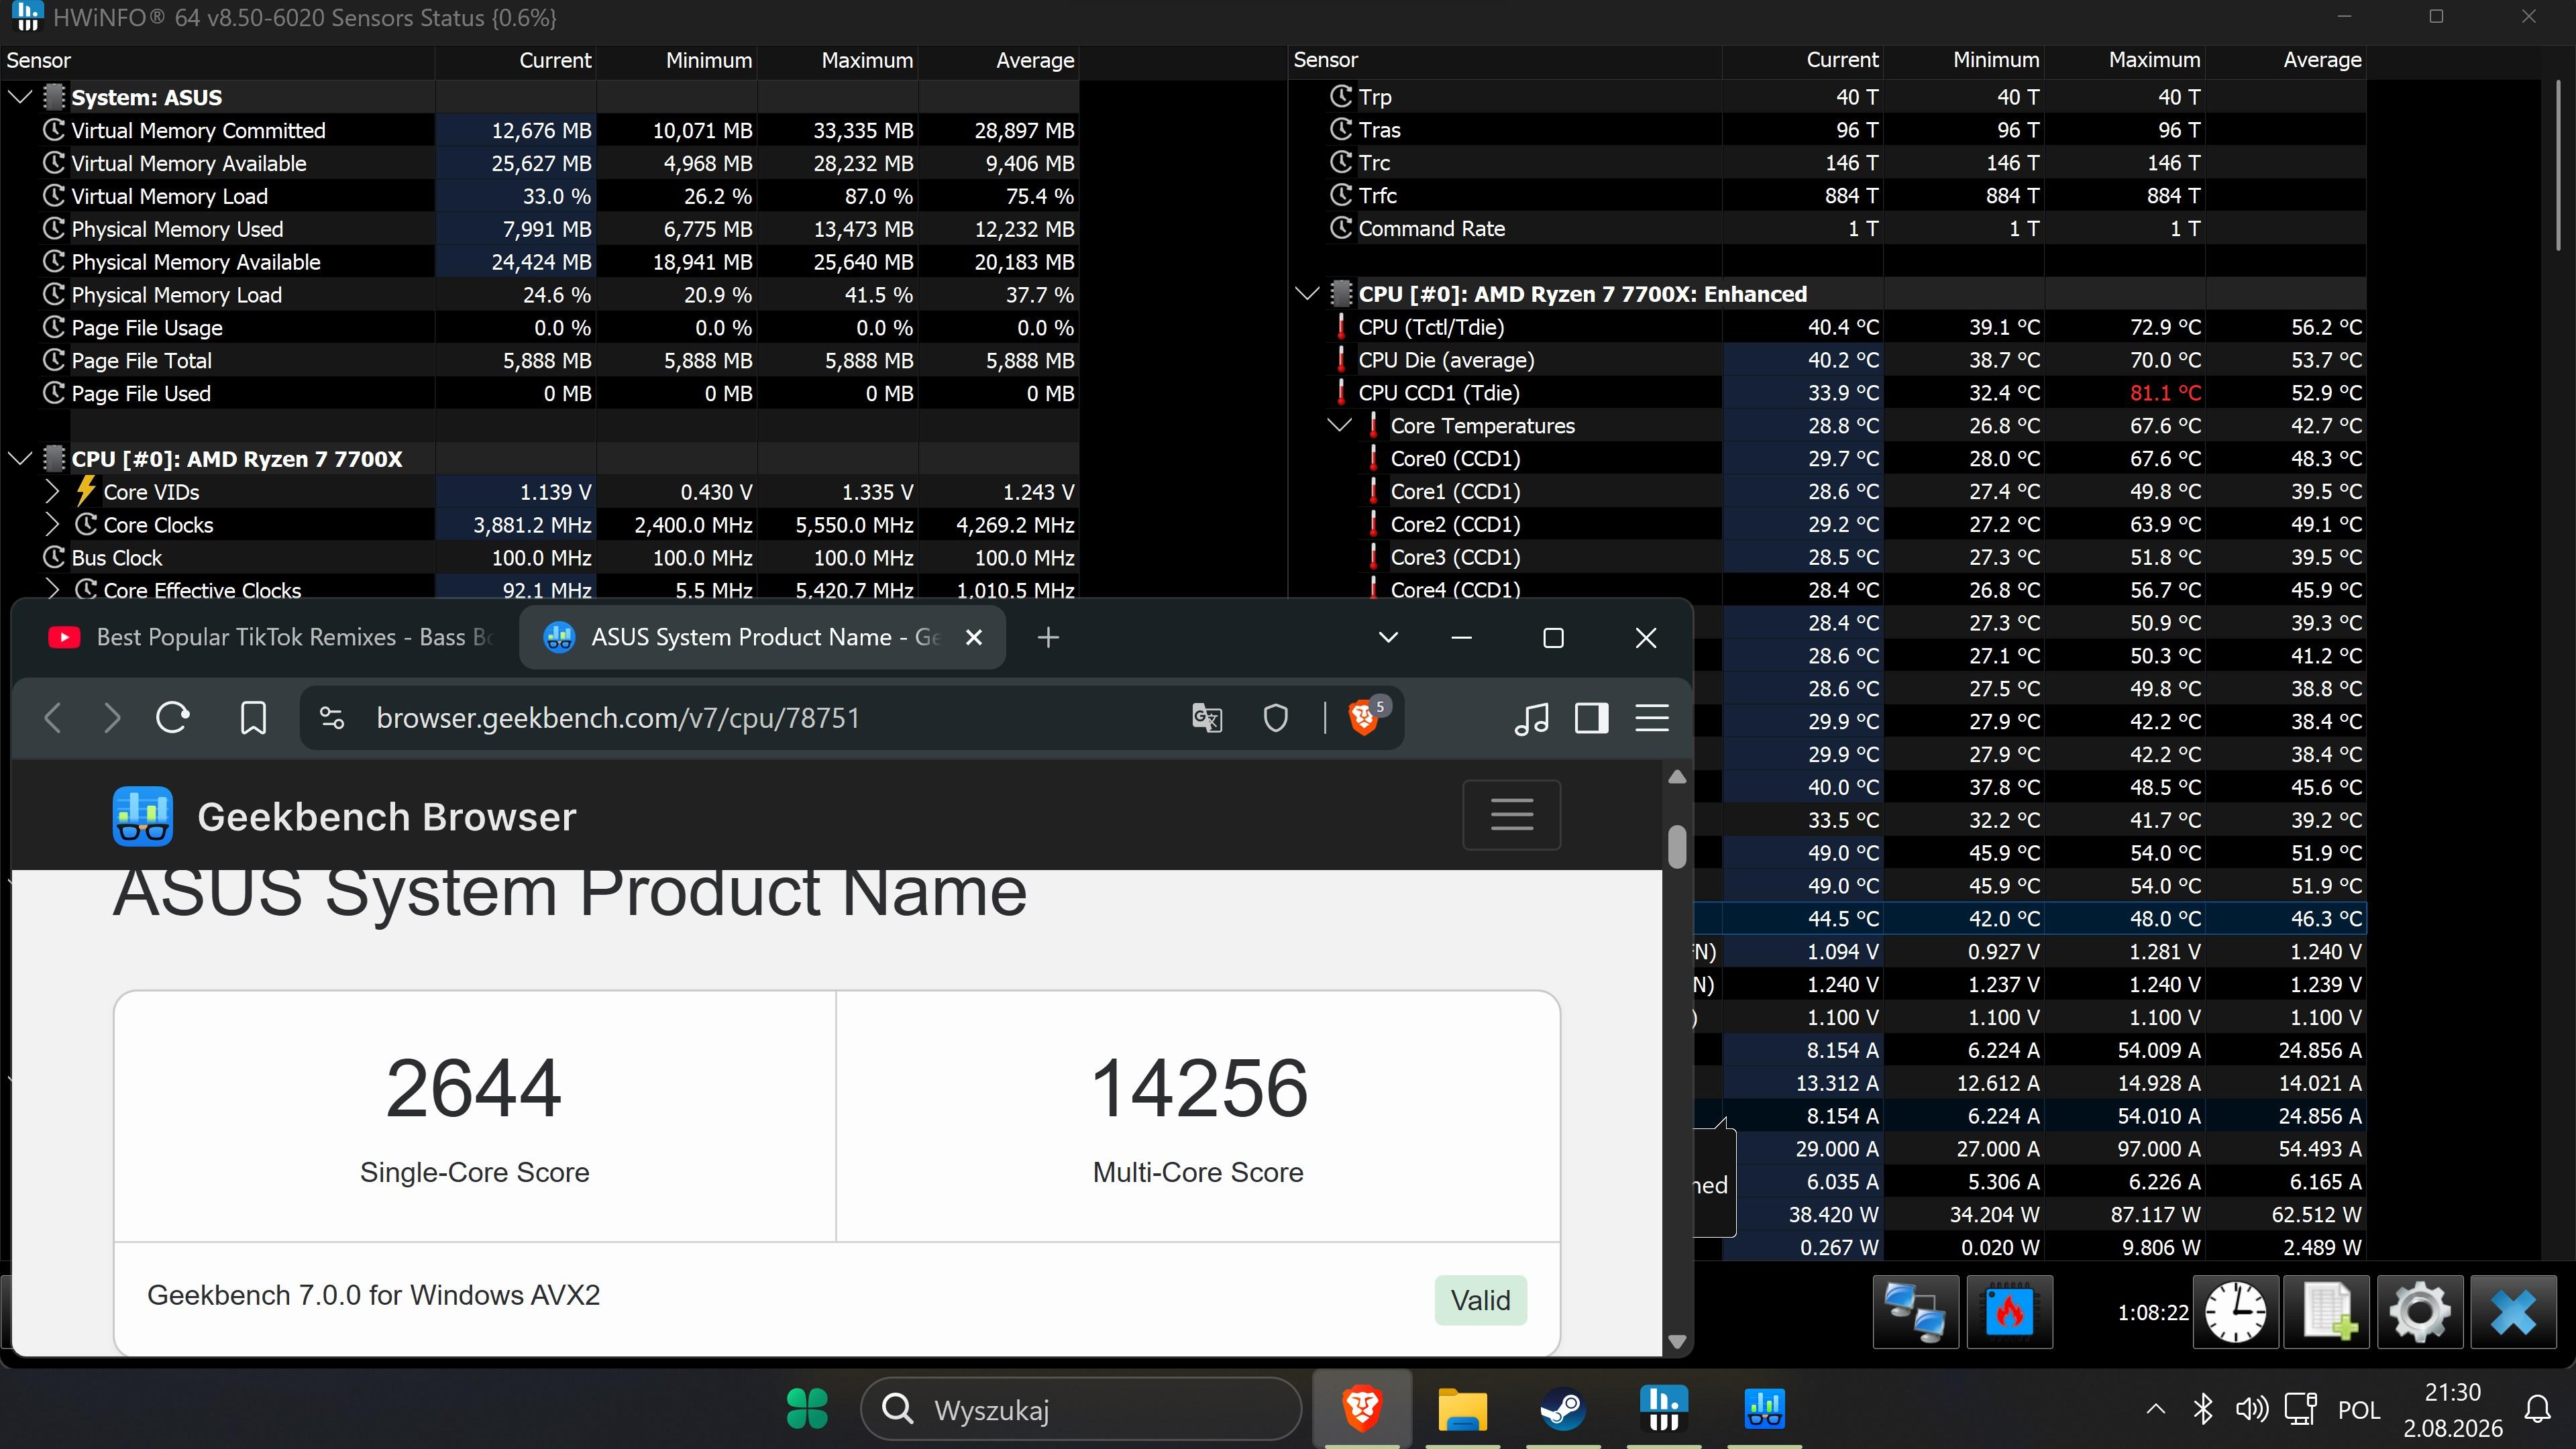Bookmark the current Geekbench page
This screenshot has height=1449, width=2576.
253,718
